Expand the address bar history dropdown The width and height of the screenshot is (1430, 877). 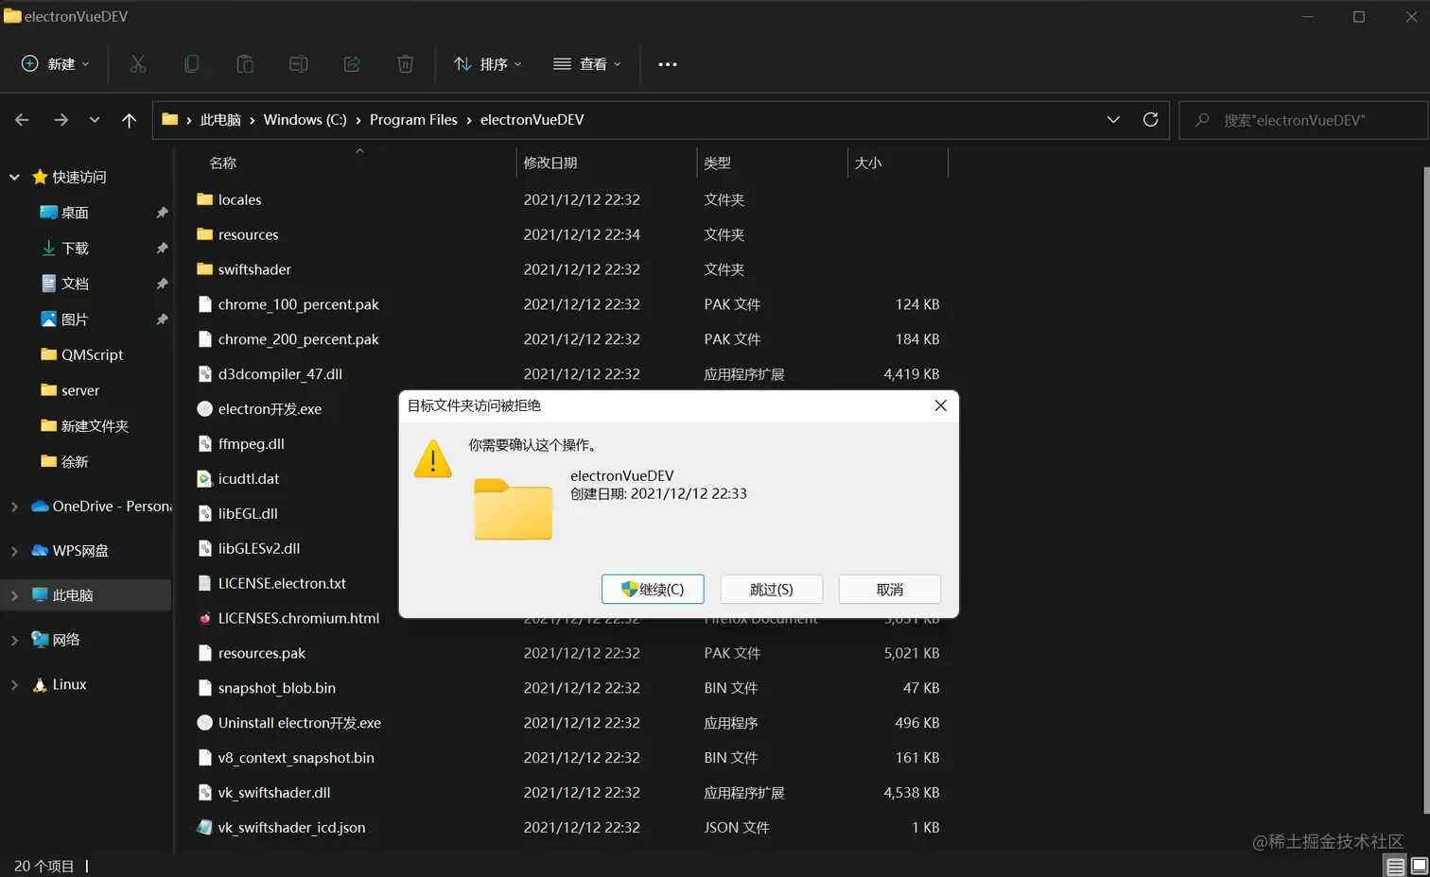pyautogui.click(x=1113, y=120)
